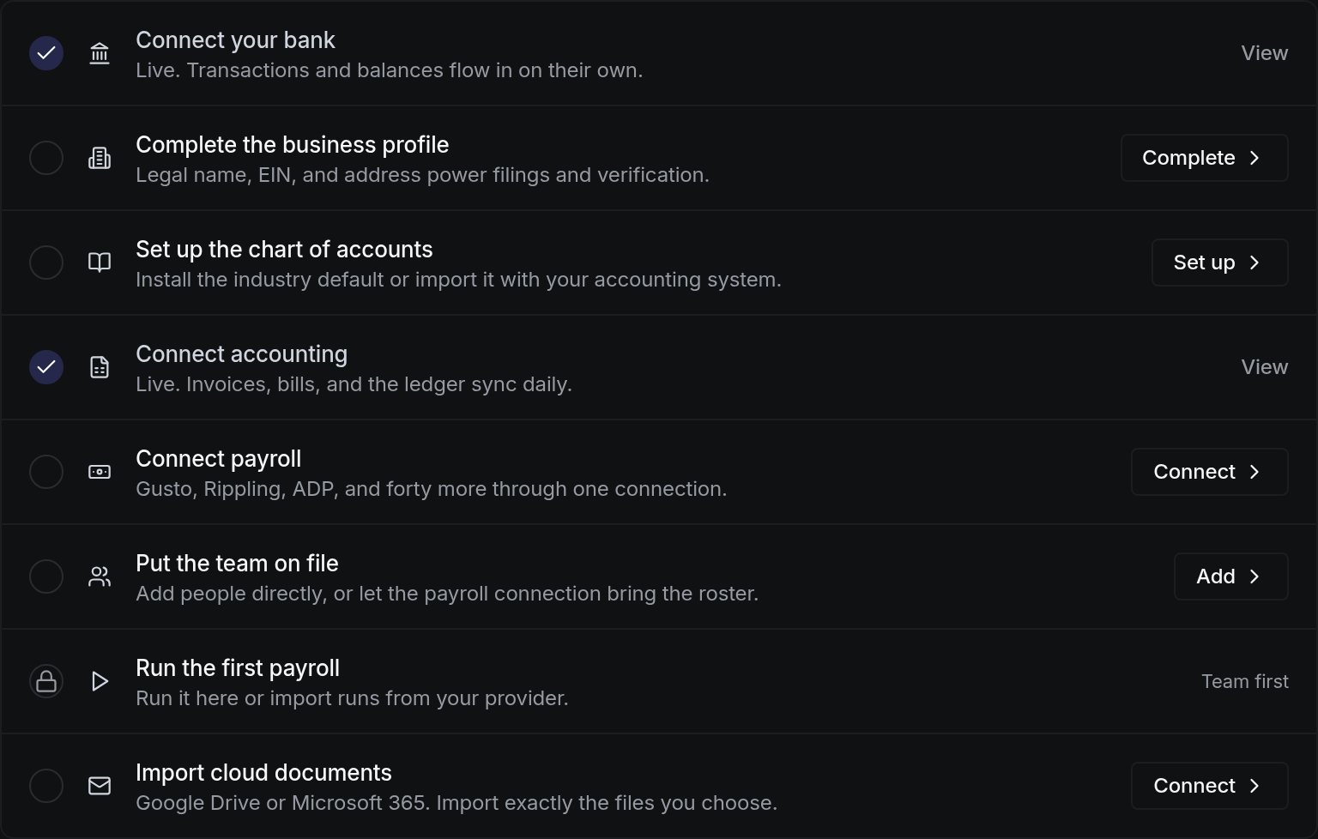Select the Put the team on file title

pos(237,564)
